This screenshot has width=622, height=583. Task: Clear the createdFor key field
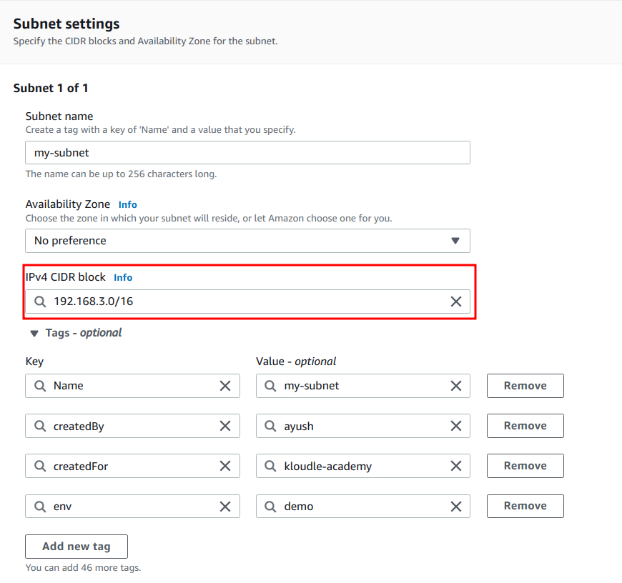tap(225, 466)
